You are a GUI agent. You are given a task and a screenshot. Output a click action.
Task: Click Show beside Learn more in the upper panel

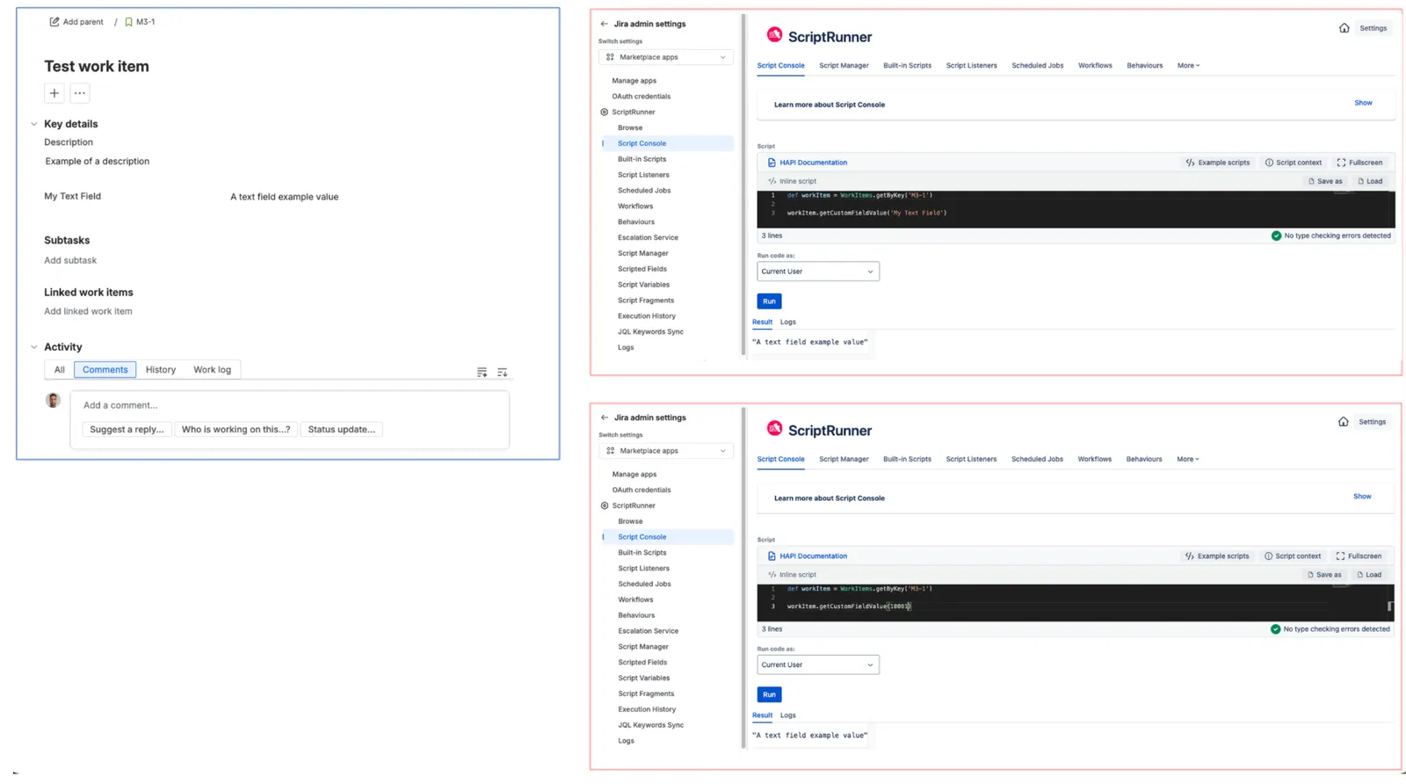(1363, 103)
